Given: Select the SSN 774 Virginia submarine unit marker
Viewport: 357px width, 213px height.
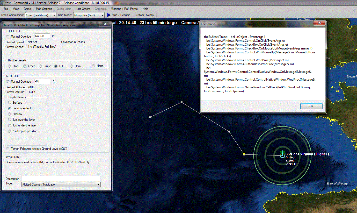Looking at the screenshot, I should 282,155.
